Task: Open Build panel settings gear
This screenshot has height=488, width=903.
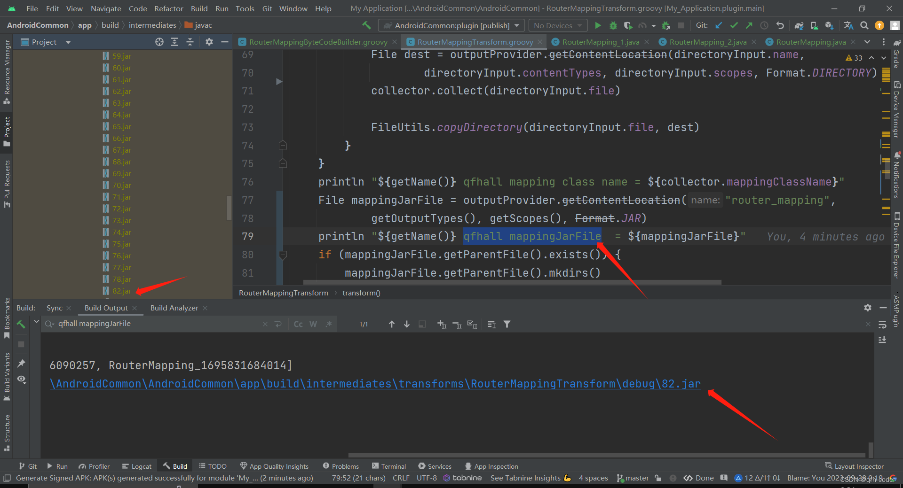Action: coord(868,308)
